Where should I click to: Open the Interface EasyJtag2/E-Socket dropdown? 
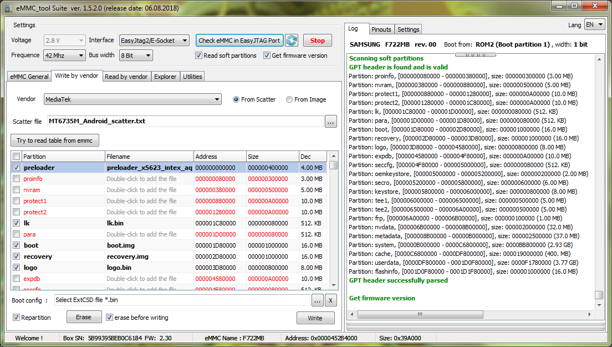154,40
